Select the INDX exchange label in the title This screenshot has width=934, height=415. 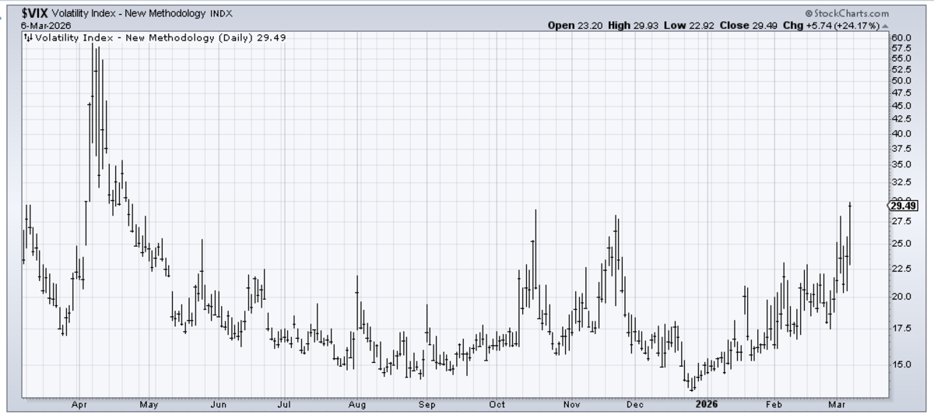pyautogui.click(x=221, y=14)
